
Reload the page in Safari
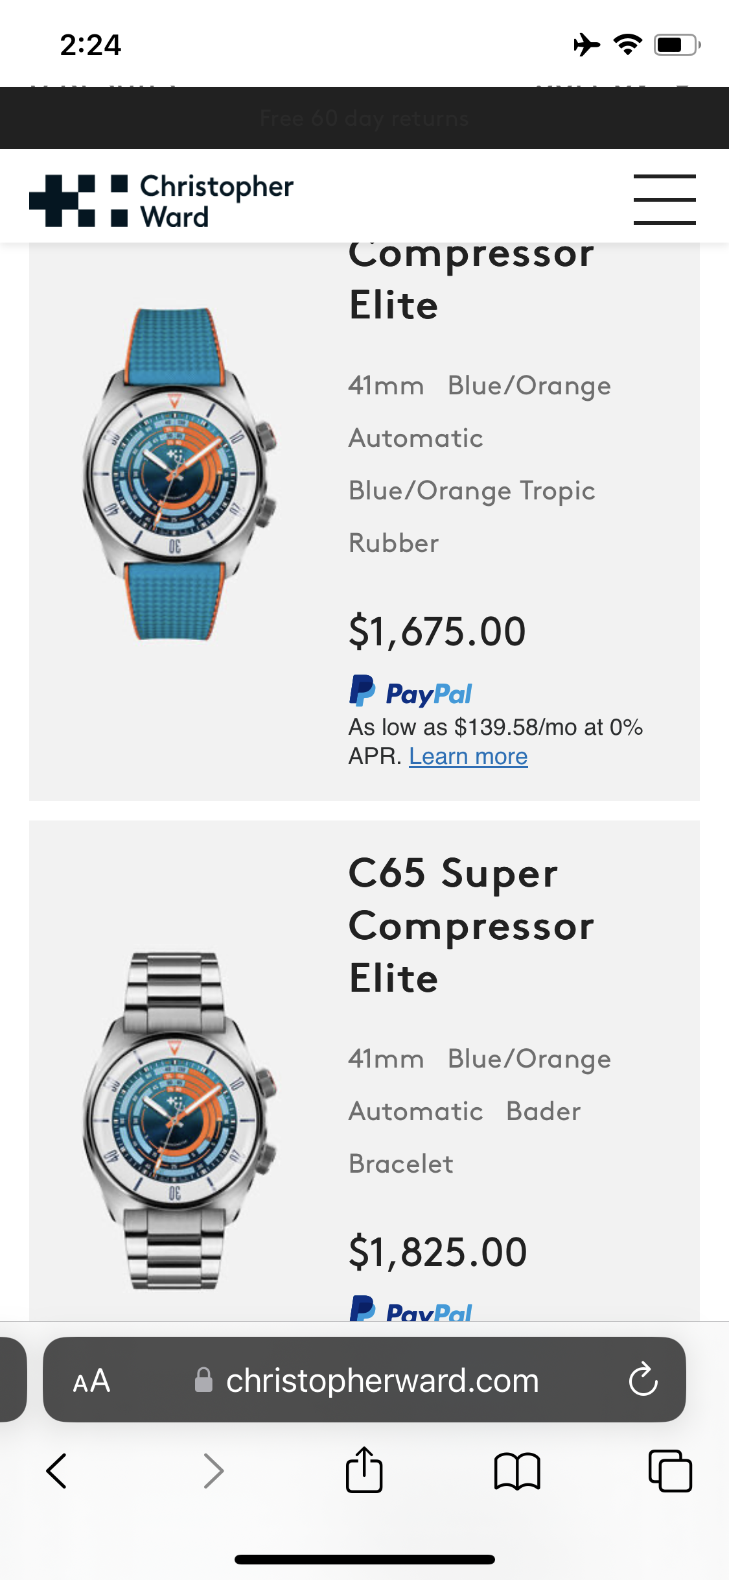643,1380
